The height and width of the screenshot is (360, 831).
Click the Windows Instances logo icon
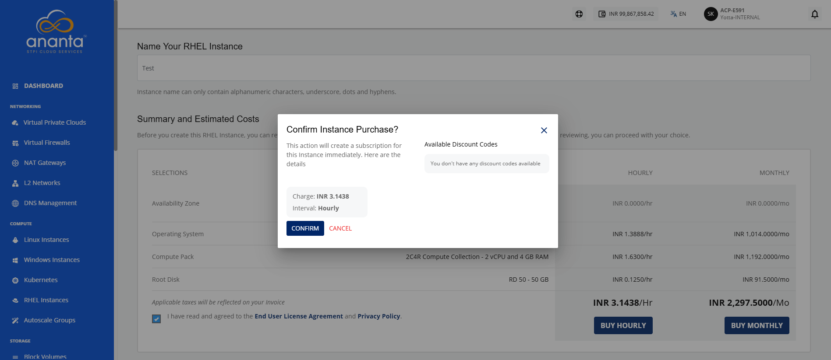coord(15,260)
